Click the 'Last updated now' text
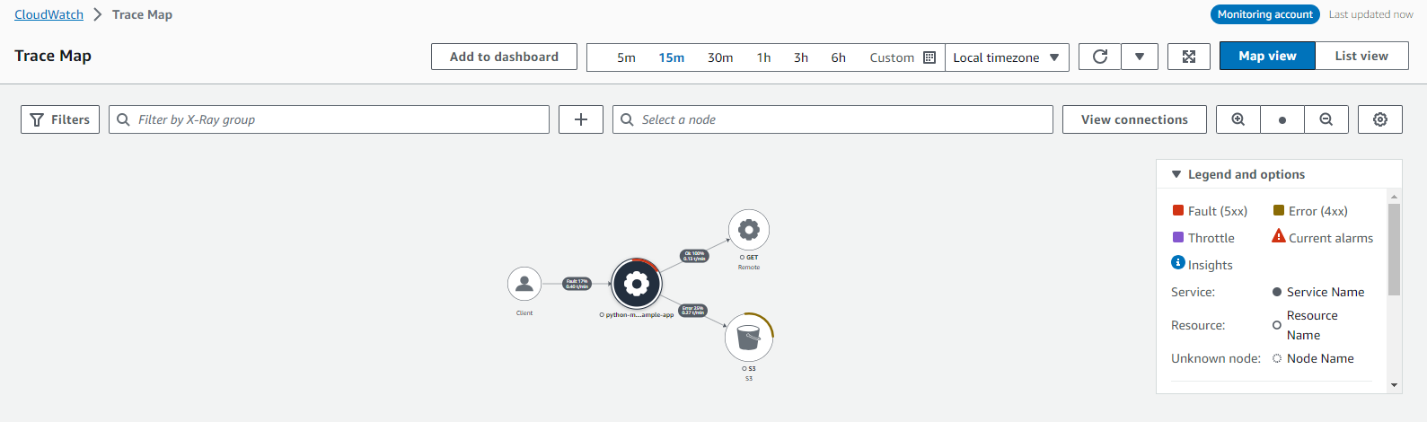Screen dimensions: 1427x422 1371,14
